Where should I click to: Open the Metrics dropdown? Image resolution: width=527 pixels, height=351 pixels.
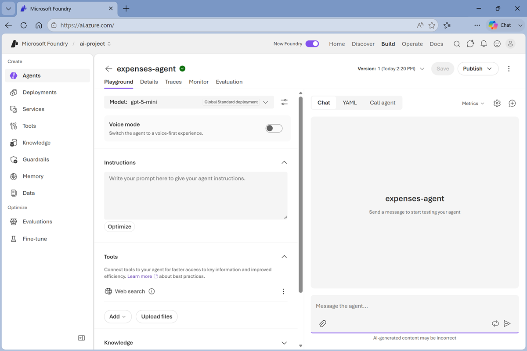[x=473, y=104]
